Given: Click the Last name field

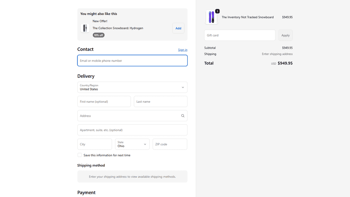Looking at the screenshot, I should (x=161, y=101).
